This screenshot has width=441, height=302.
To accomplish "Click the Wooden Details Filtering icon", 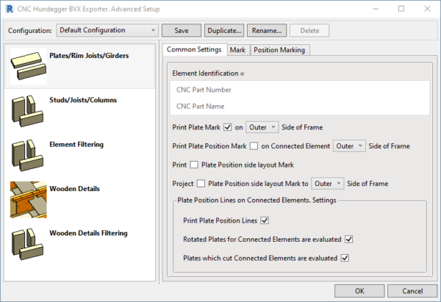I will point(28,244).
